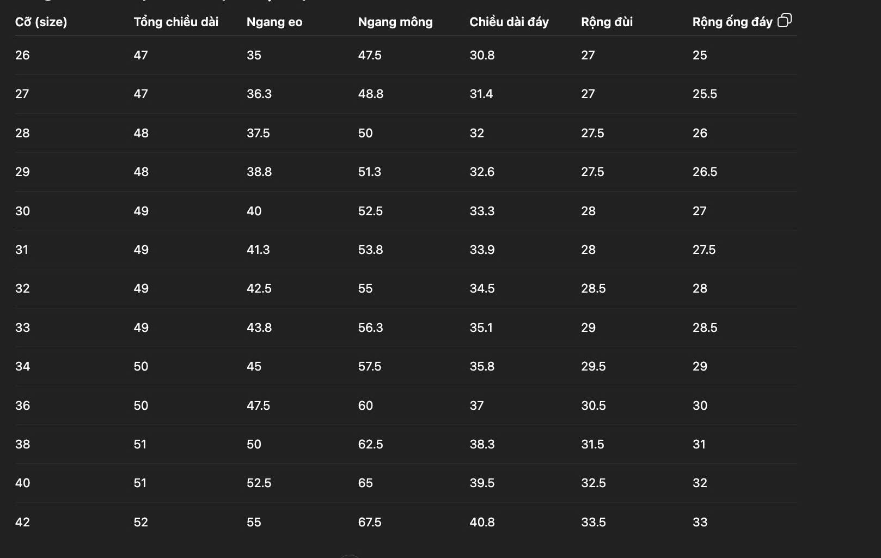
Task: Click the 'Cỡ (size)' column header
Action: [x=41, y=22]
